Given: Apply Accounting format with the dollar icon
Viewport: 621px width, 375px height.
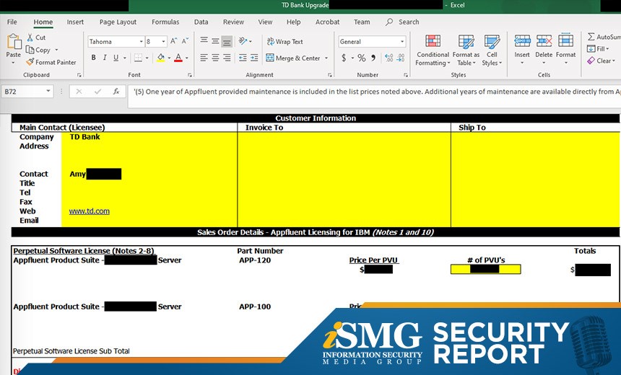Looking at the screenshot, I should tap(344, 58).
